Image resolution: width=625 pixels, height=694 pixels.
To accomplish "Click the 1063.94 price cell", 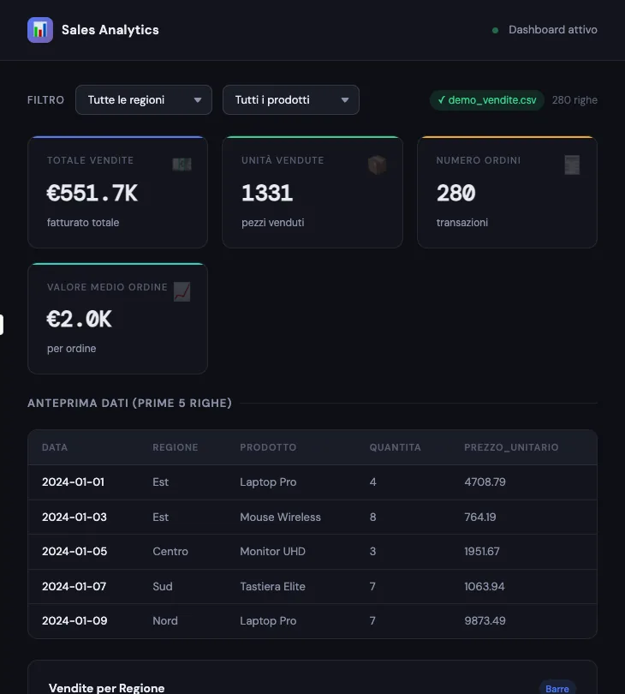I will click(485, 586).
